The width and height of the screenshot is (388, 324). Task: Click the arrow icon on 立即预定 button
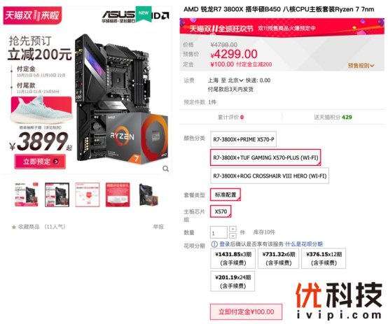pos(56,162)
